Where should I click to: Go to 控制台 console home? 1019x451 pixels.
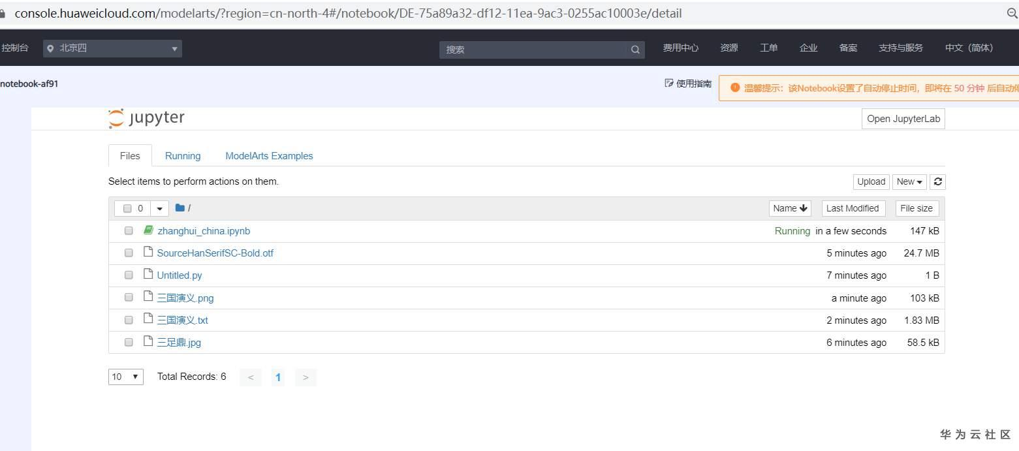(15, 48)
